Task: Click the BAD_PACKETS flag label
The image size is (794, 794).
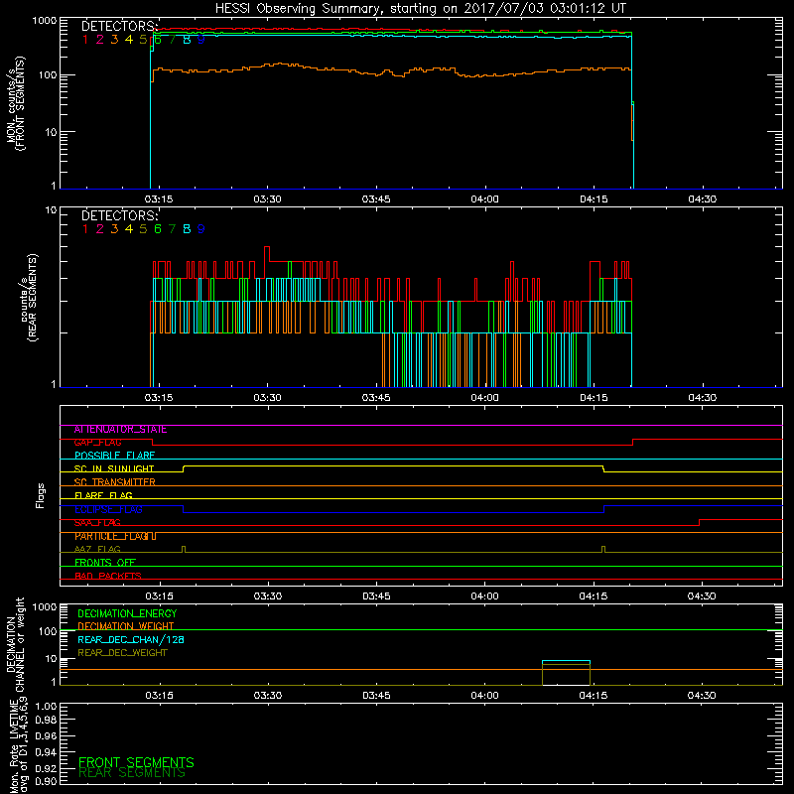Action: point(108,576)
